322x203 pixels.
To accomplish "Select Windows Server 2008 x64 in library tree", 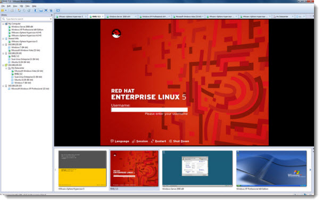I will [x=22, y=27].
